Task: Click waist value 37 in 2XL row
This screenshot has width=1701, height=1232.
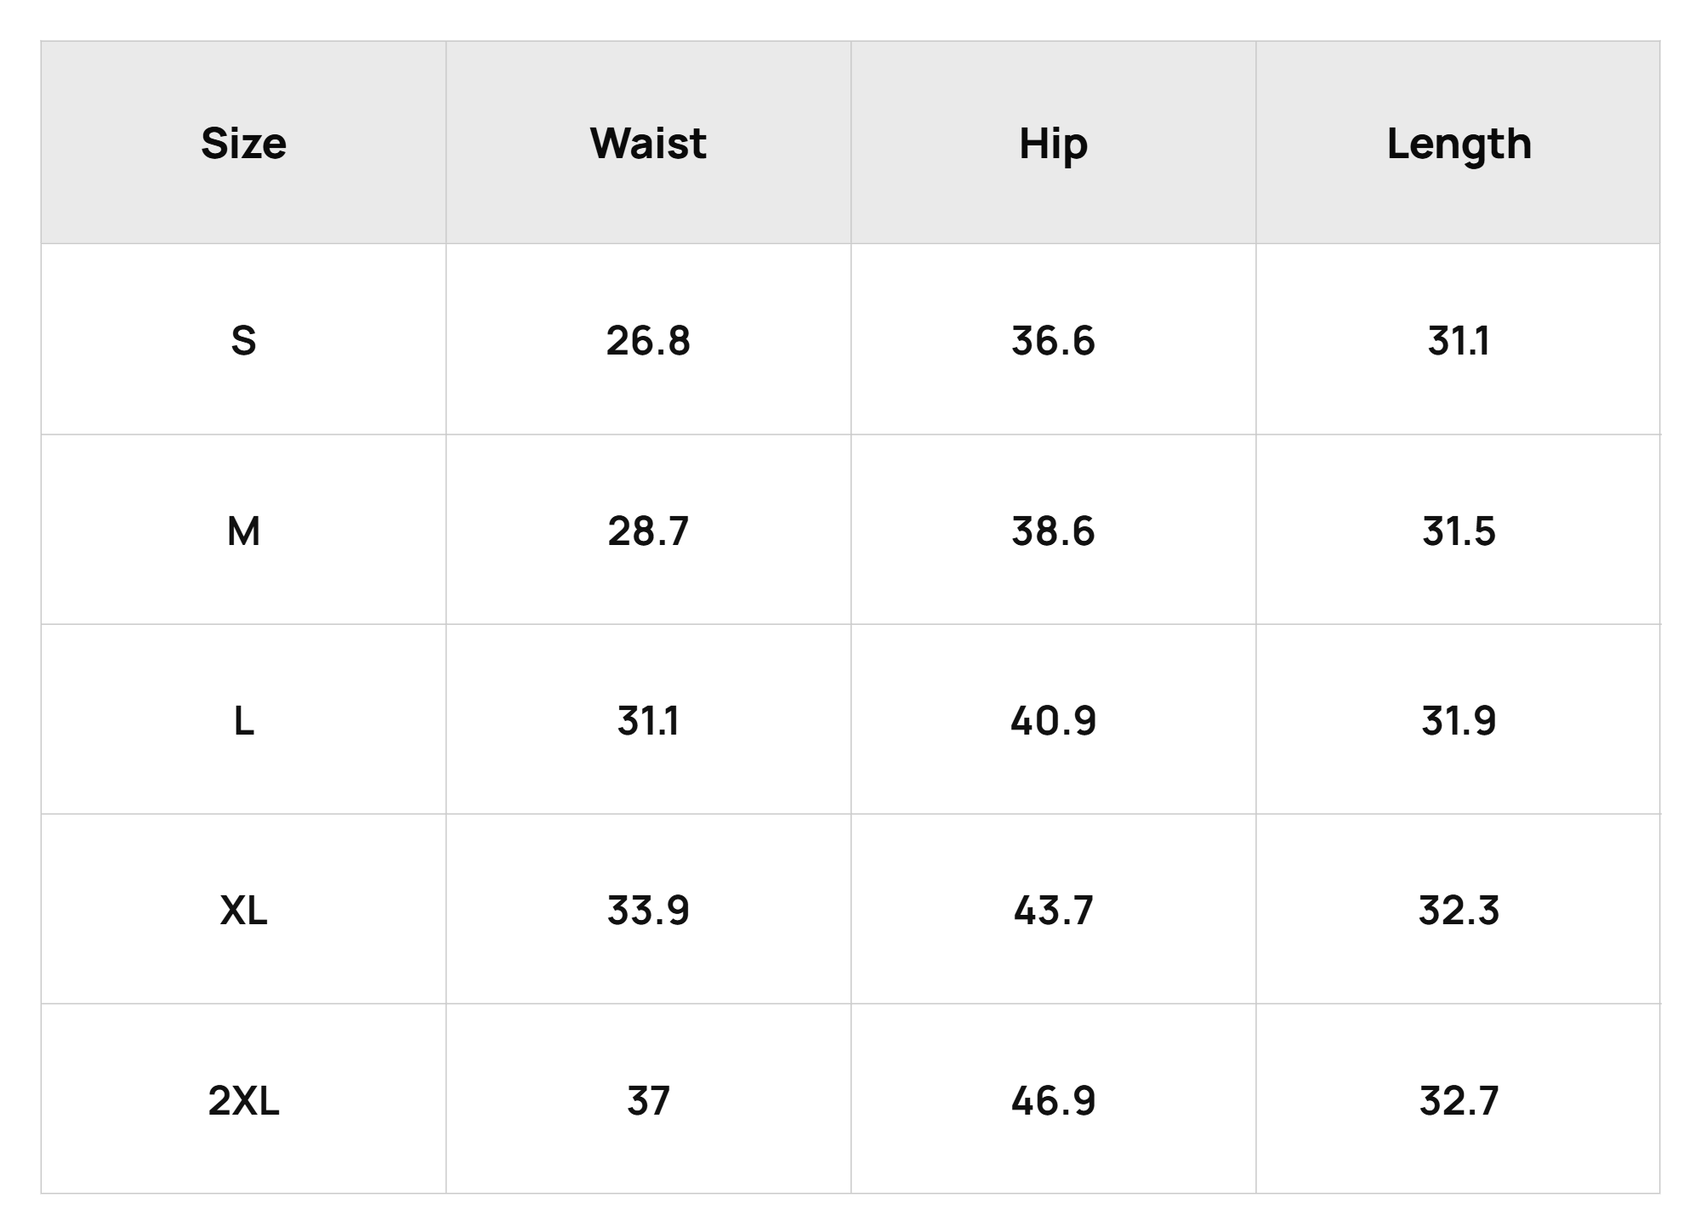Action: (x=648, y=1100)
